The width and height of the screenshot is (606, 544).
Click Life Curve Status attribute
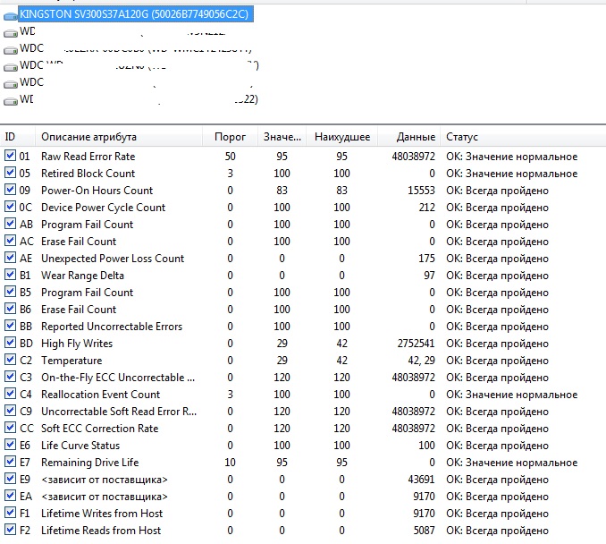[80, 446]
